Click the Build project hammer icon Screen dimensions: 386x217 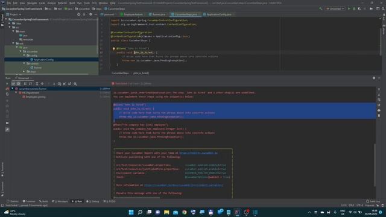coord(320,8)
